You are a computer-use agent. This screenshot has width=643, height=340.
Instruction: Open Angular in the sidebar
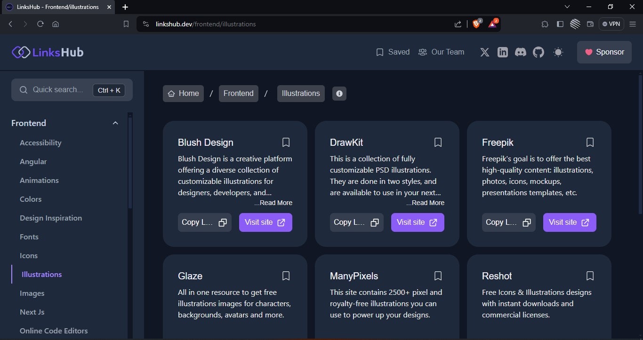[x=33, y=162]
